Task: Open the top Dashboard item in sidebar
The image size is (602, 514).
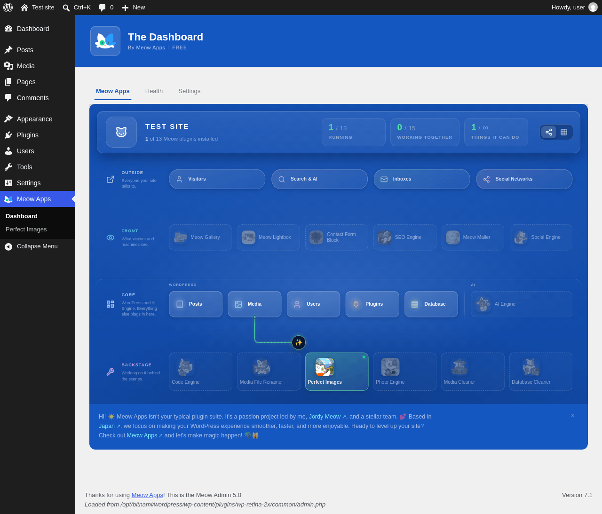Action: coord(38,29)
